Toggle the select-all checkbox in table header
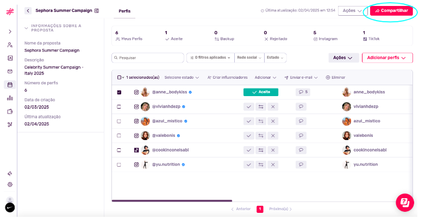Viewport: 425px width, 221px height. [119, 78]
